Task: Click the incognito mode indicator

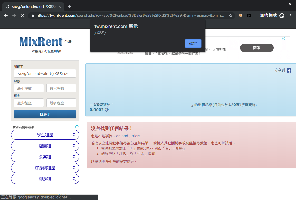Action: [272, 16]
